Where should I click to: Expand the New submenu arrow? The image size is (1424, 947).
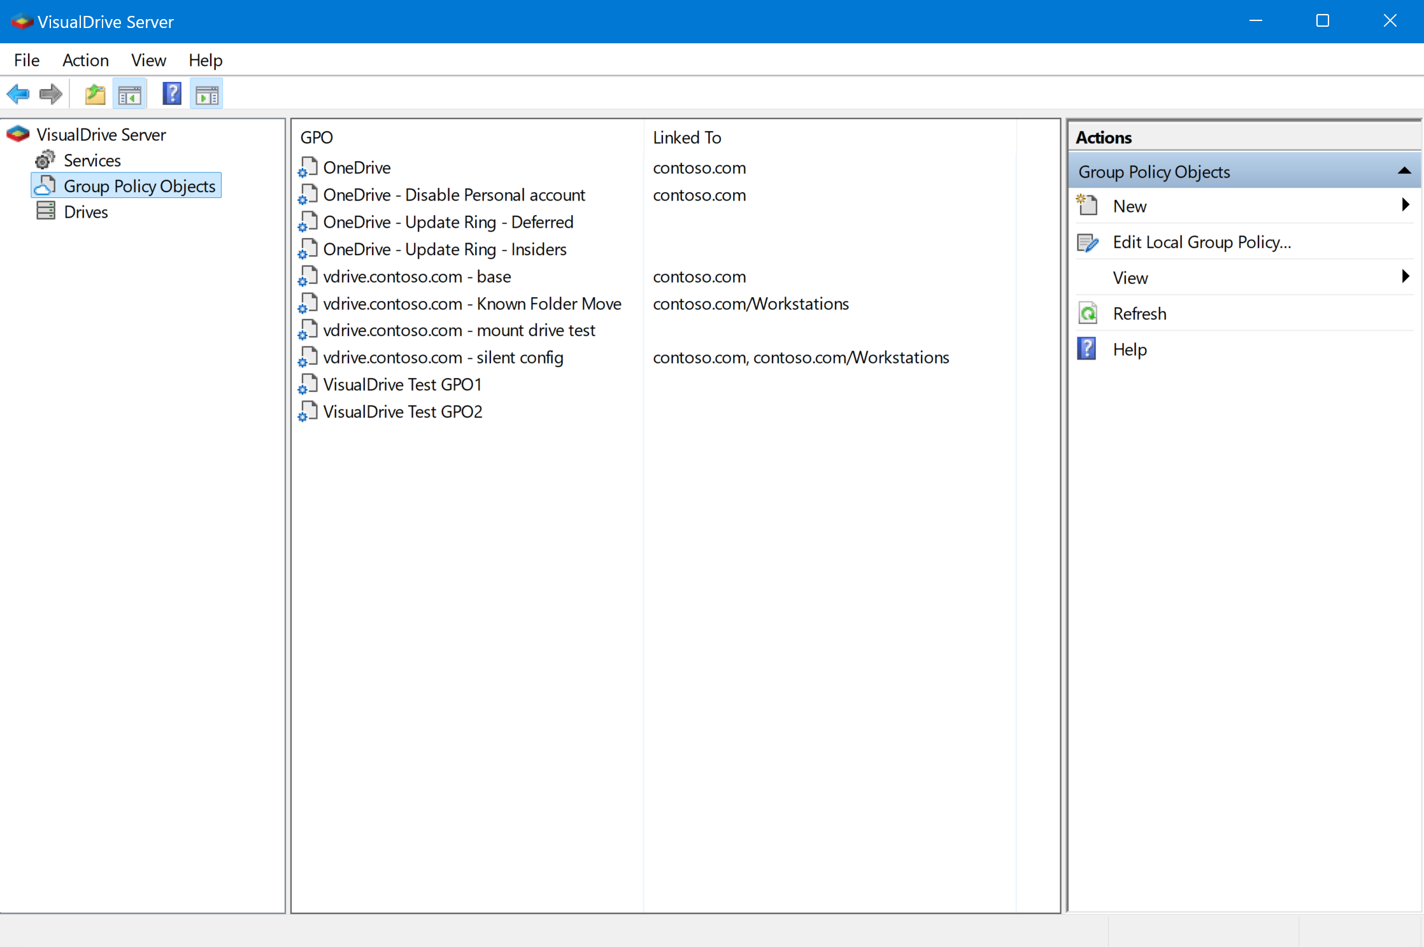[x=1405, y=206]
